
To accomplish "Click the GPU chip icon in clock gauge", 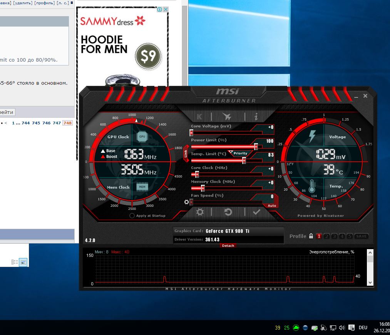I will point(142,137).
